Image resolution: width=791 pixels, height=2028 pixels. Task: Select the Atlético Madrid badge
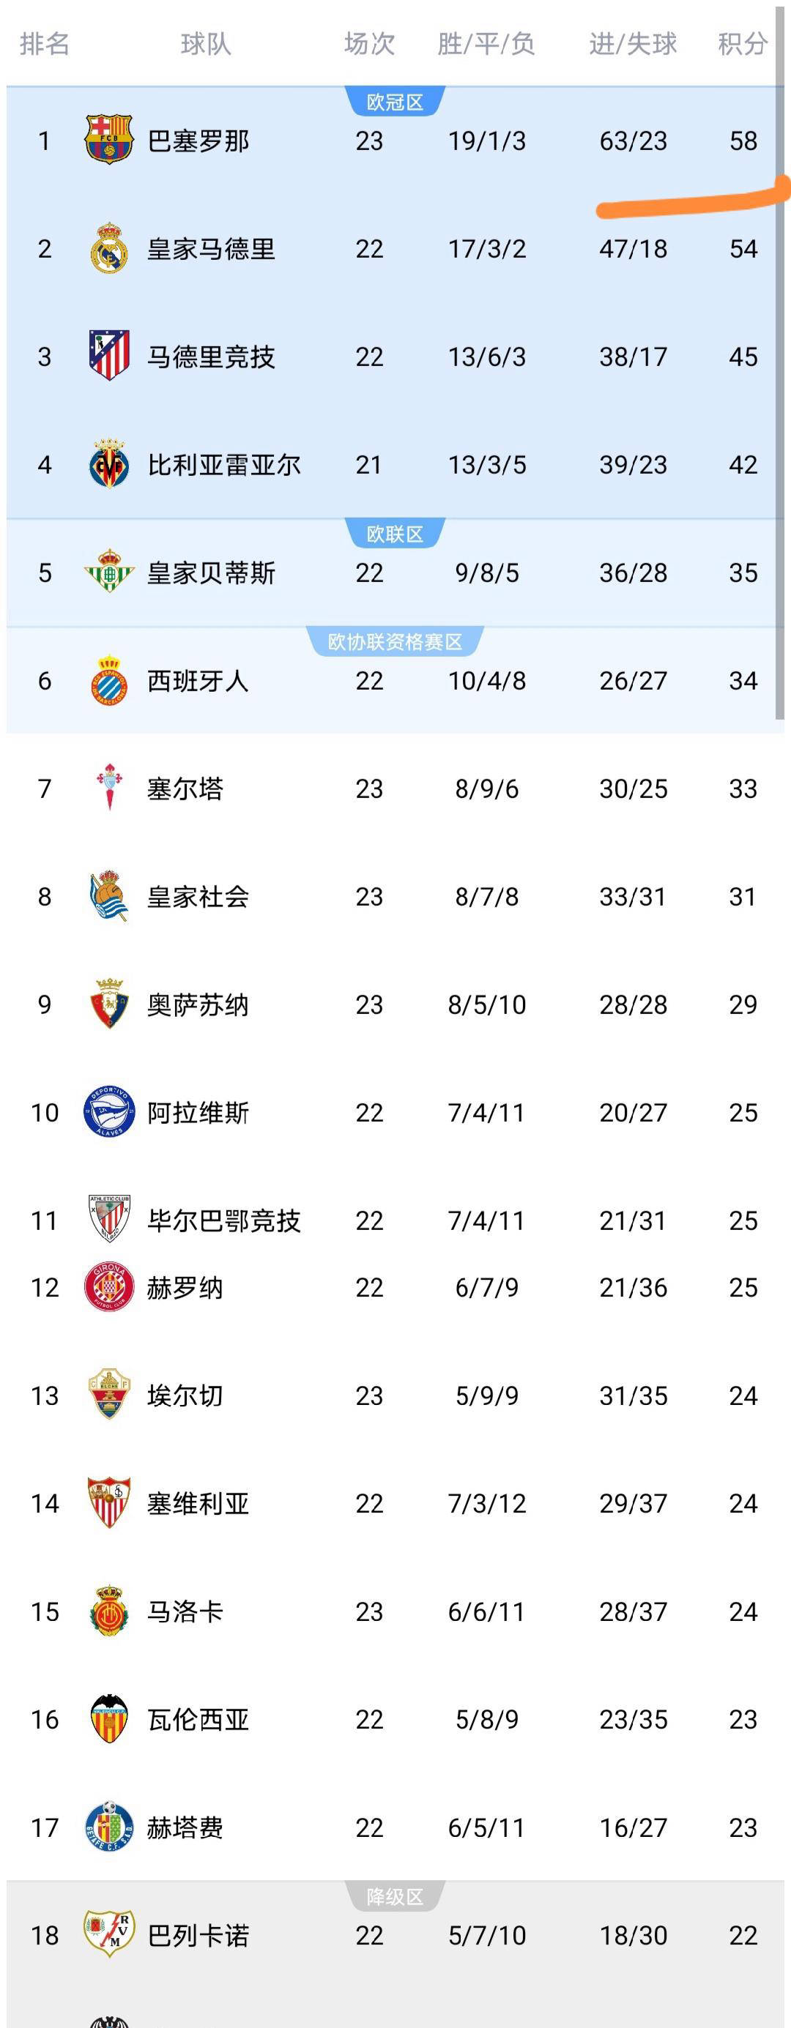click(x=108, y=356)
